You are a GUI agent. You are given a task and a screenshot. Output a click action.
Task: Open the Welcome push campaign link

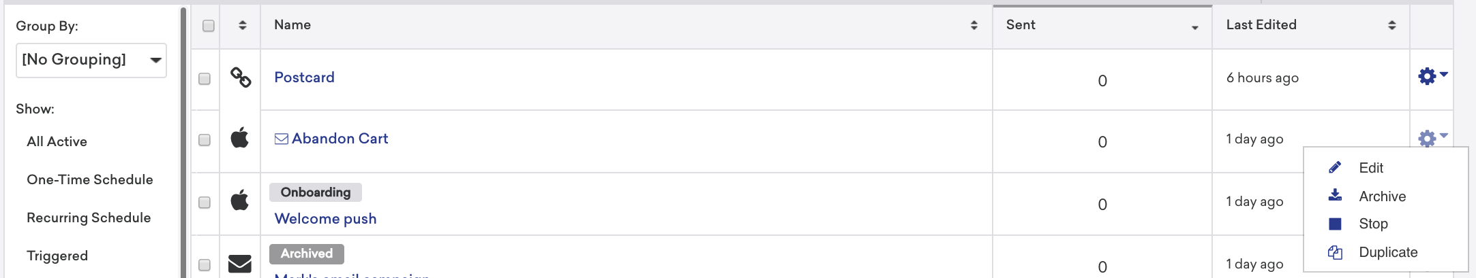point(325,219)
